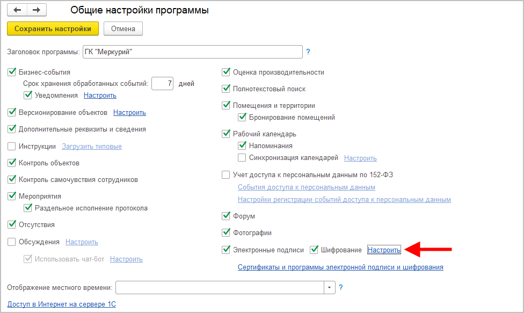Enable the Инструкции checkbox
524x313 pixels.
coord(12,146)
